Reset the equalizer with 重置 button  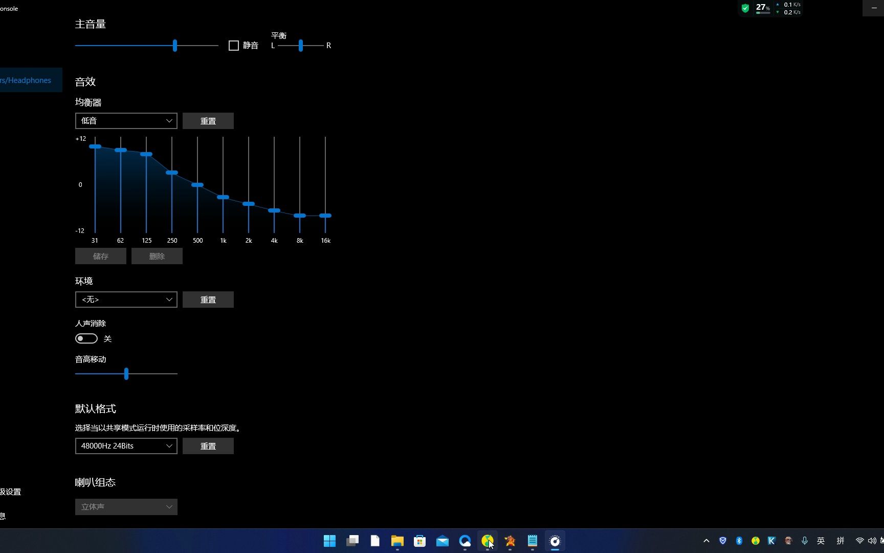coord(208,121)
